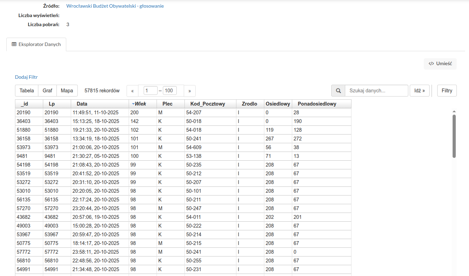Toggle the Filtry panel button

tap(447, 91)
